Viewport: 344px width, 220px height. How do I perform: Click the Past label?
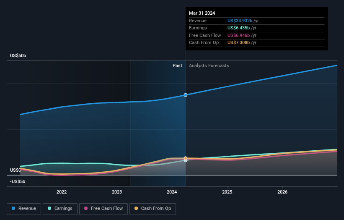[177, 65]
